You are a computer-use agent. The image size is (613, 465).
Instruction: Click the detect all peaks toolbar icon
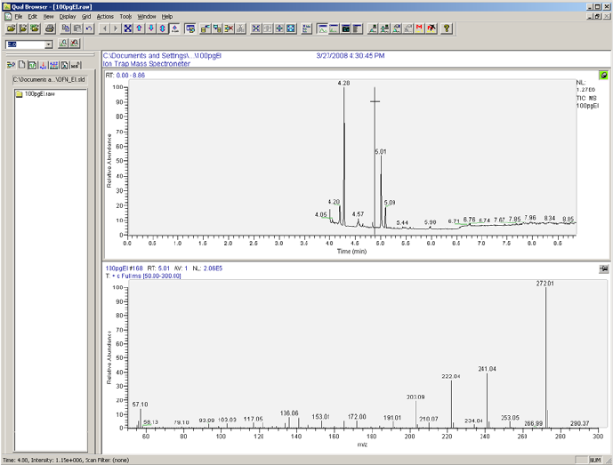click(384, 28)
